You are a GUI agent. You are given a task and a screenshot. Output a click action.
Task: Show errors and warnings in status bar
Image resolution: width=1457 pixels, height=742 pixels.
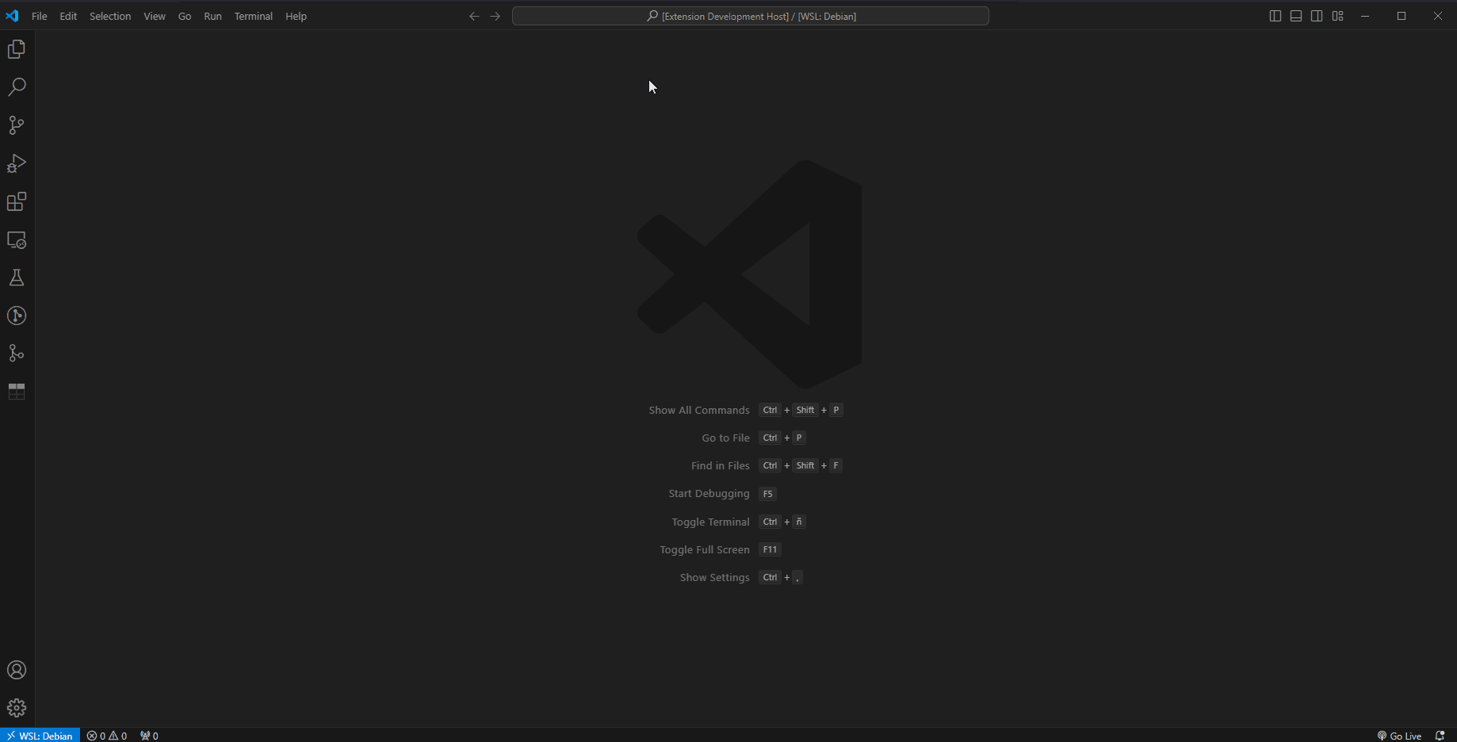coord(107,736)
